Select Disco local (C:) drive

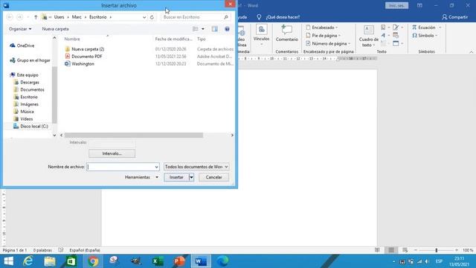click(x=30, y=126)
